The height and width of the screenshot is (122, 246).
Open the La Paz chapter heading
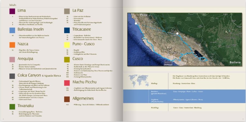tap(78, 10)
